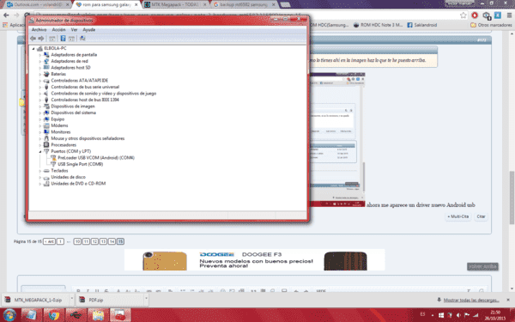Open dropdown arrow beside PDF.zip download
This screenshot has height=322, width=515.
click(146, 298)
